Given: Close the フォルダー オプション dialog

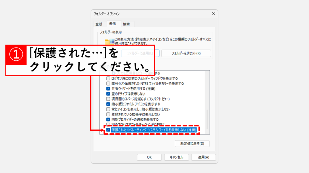Looking at the screenshot, I should point(213,14).
